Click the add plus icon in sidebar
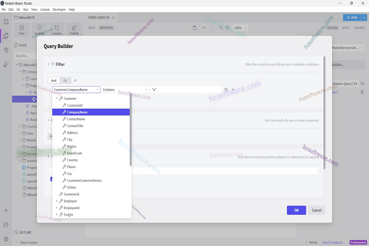 pyautogui.click(x=6, y=211)
